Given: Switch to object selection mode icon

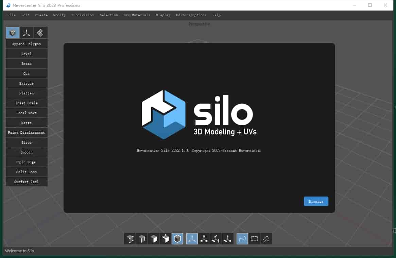Looking at the screenshot, I should point(166,239).
